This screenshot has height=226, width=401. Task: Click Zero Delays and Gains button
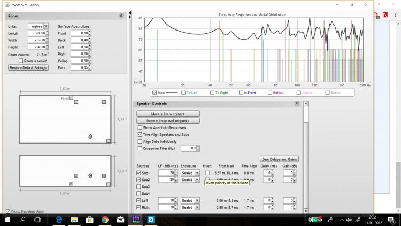pos(279,159)
